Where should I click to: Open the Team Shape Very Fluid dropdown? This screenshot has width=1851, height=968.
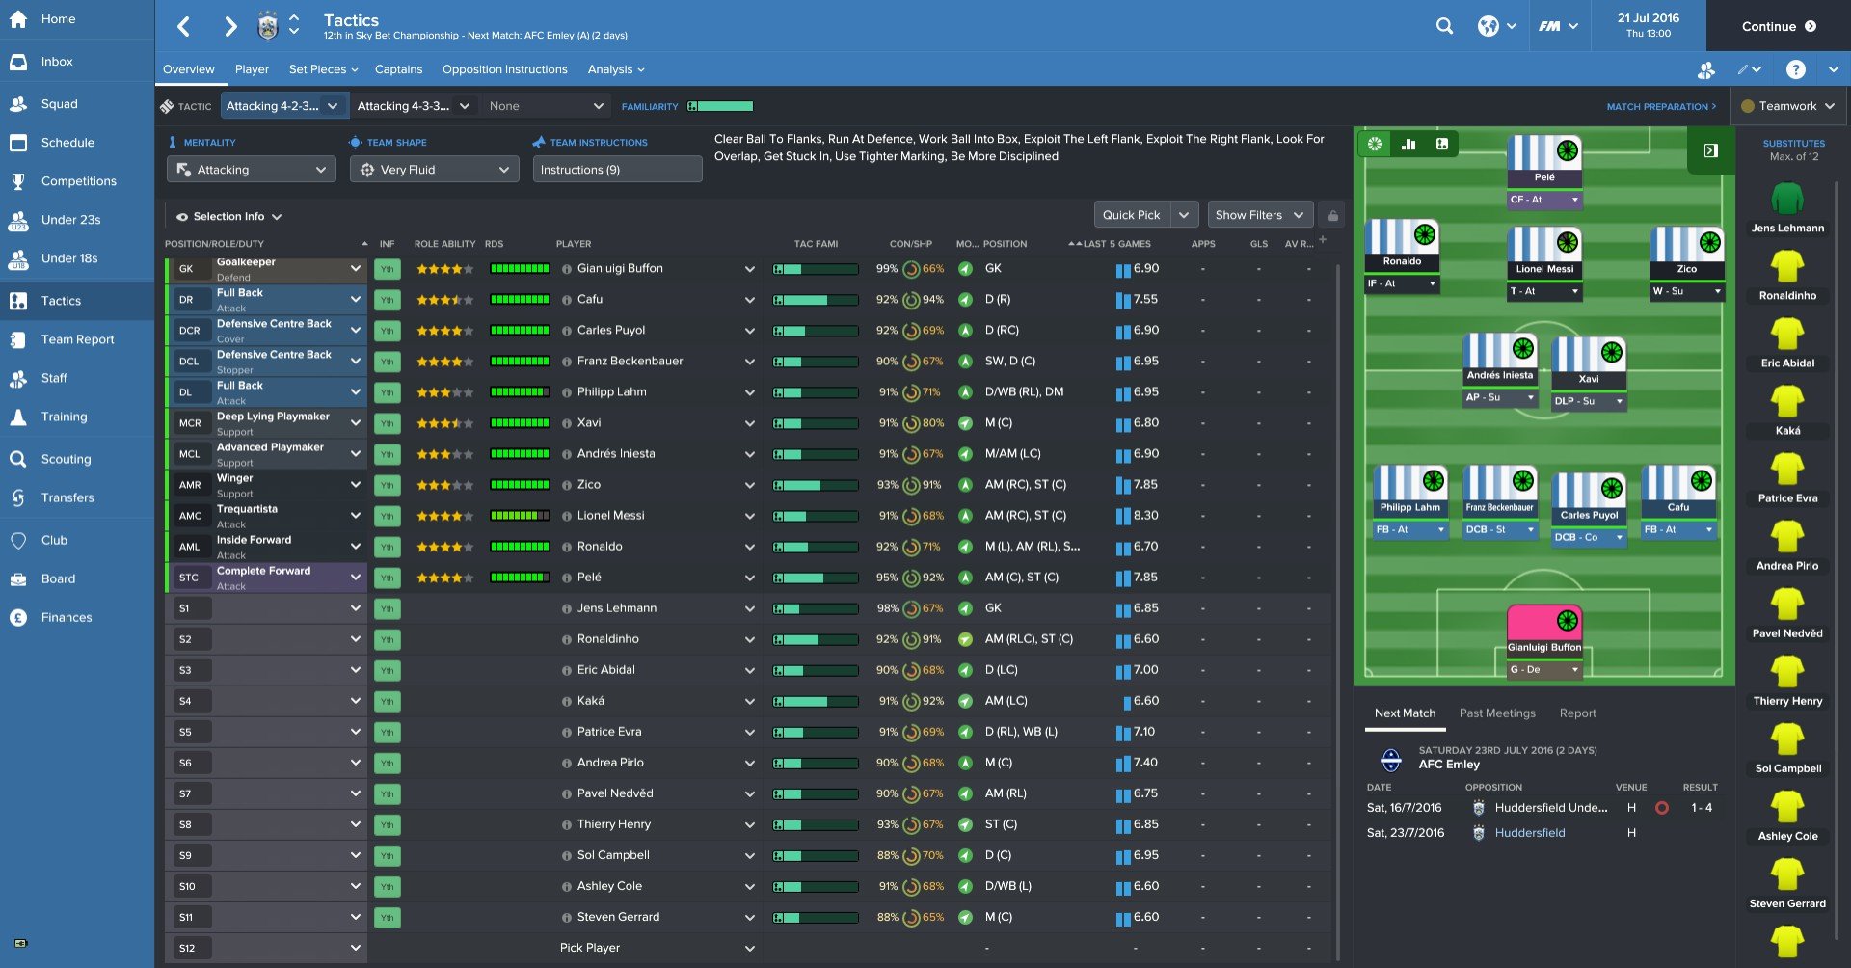437,170
